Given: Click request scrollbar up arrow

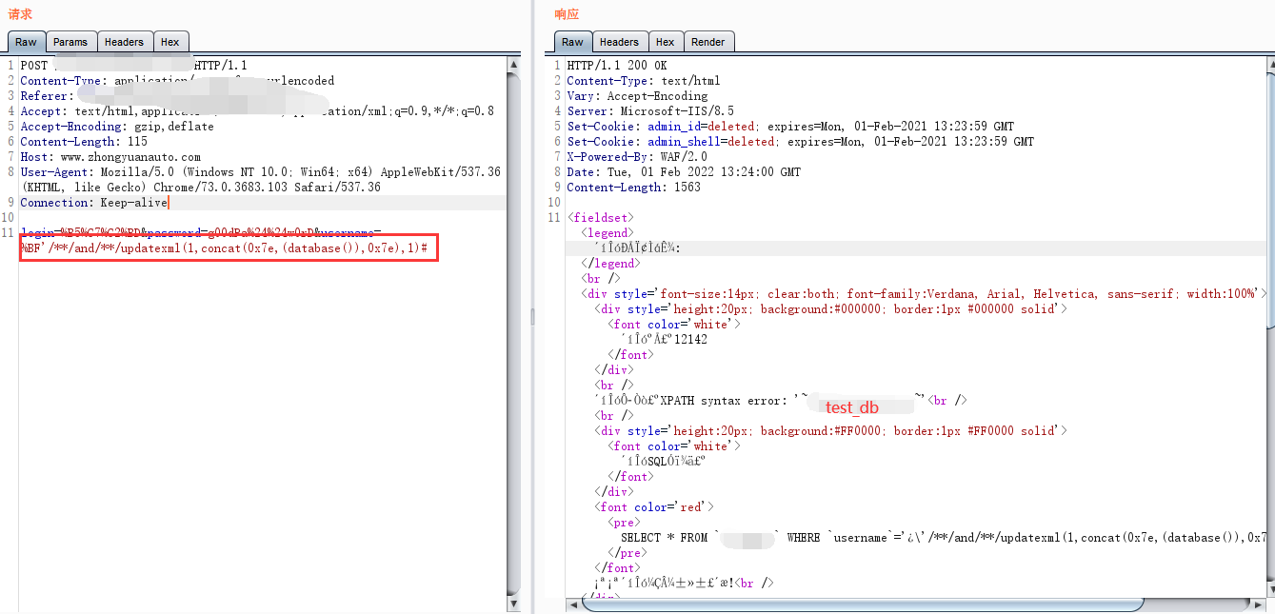Looking at the screenshot, I should click(x=514, y=64).
